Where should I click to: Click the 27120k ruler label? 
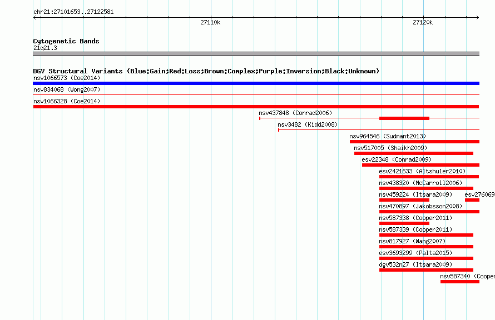423,22
